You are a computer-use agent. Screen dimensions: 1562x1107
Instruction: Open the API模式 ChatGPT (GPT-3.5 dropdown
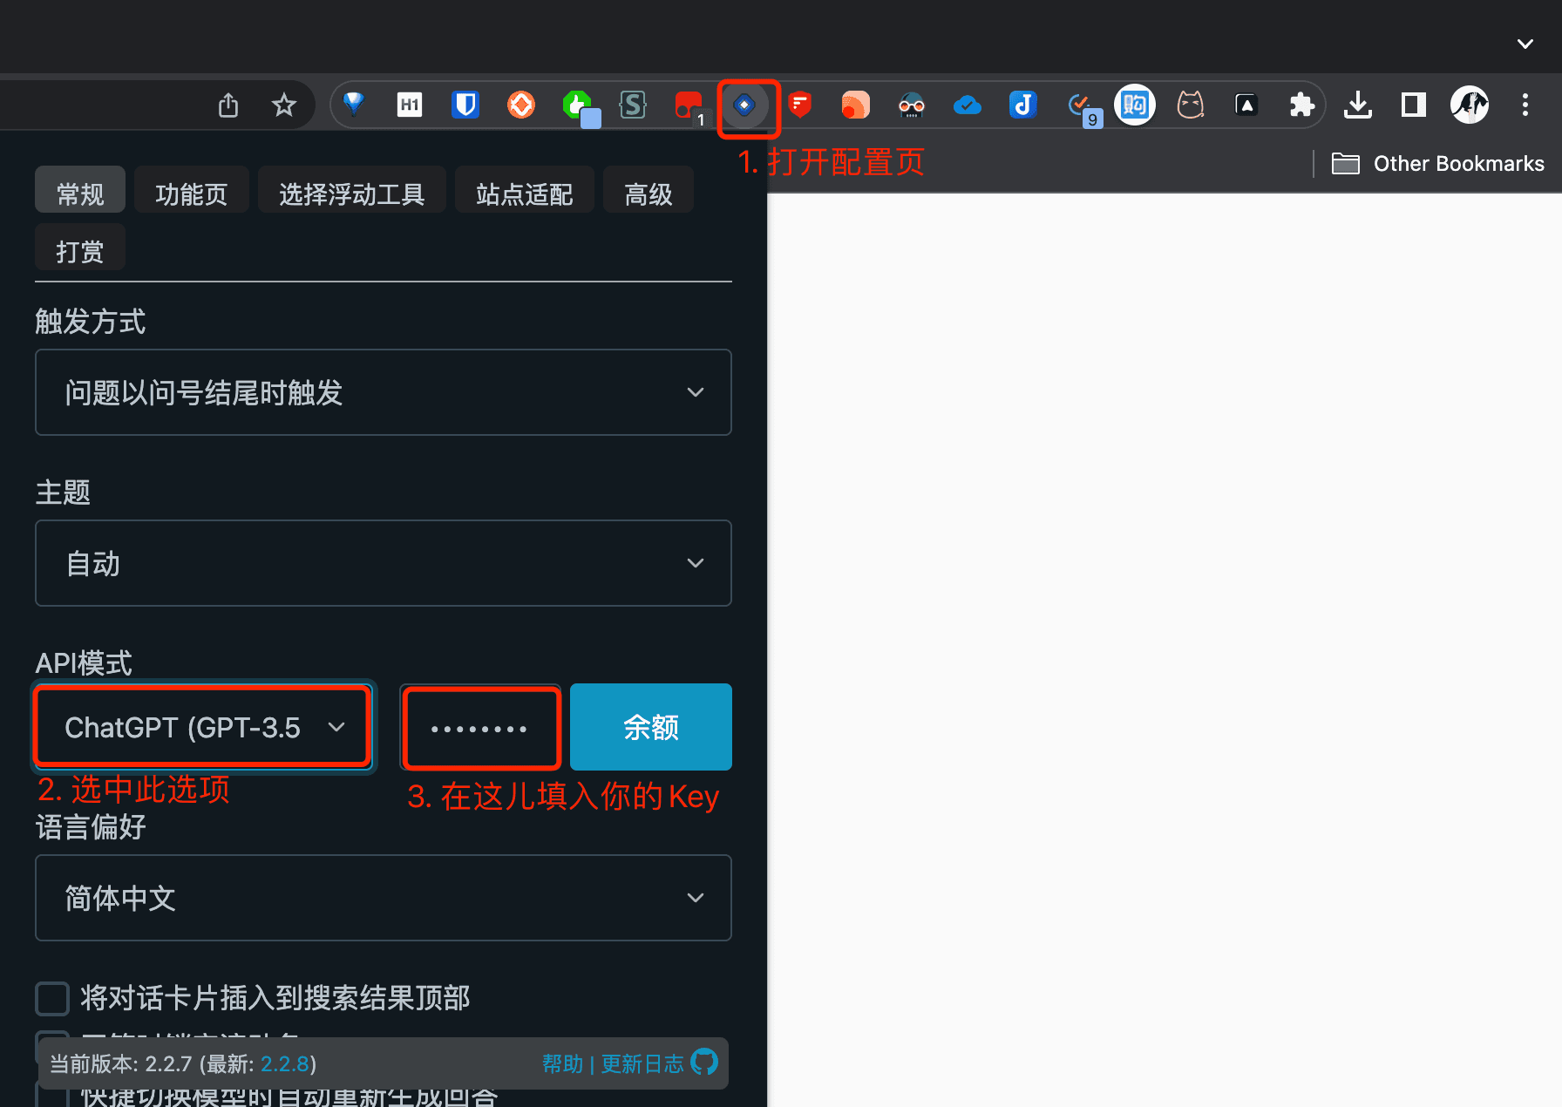(x=203, y=727)
